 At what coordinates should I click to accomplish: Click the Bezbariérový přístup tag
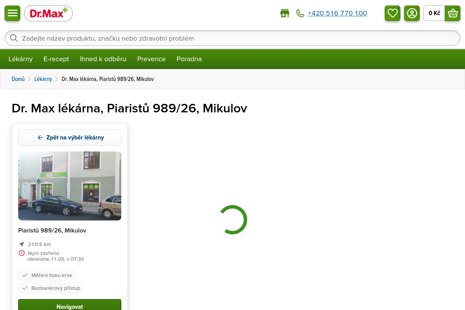pyautogui.click(x=51, y=288)
